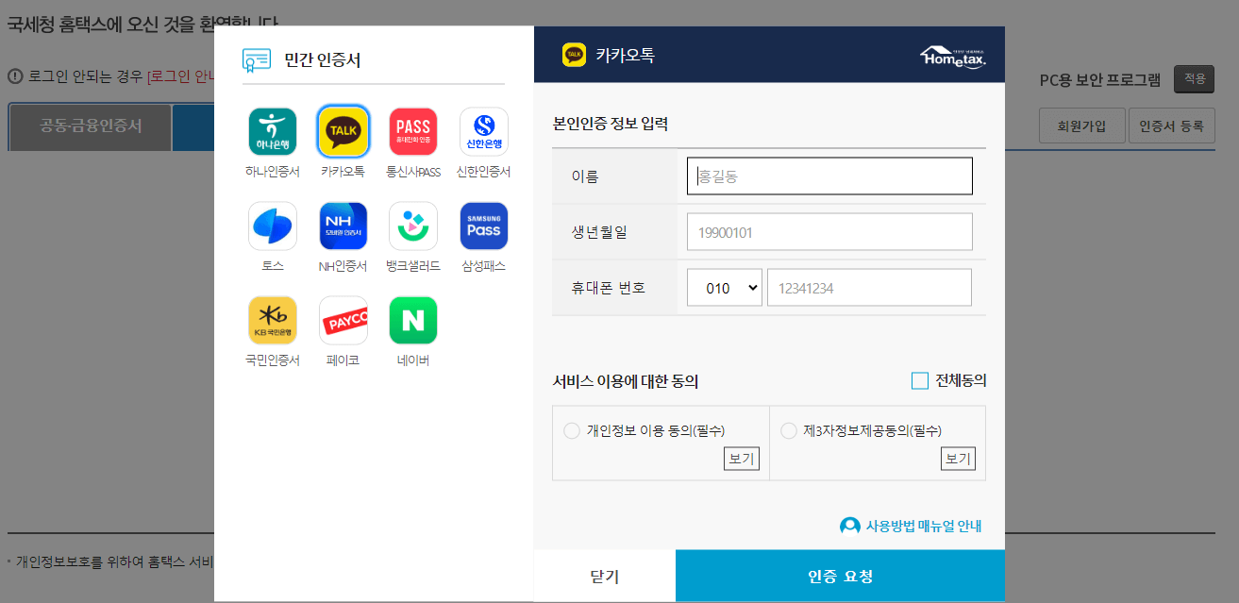
Task: Select PAYCO 페이코 authentication
Action: pos(342,319)
